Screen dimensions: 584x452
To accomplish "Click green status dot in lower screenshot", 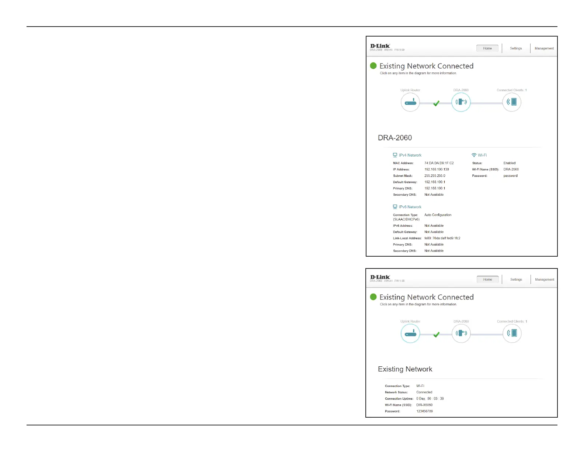I will tap(373, 297).
